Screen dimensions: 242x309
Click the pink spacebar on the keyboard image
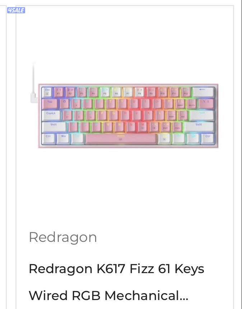pyautogui.click(x=121, y=139)
